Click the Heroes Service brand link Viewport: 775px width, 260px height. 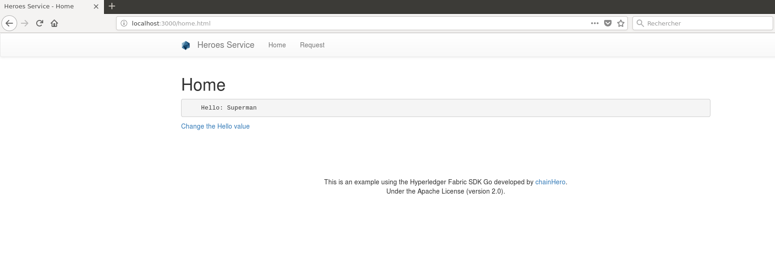coord(226,45)
